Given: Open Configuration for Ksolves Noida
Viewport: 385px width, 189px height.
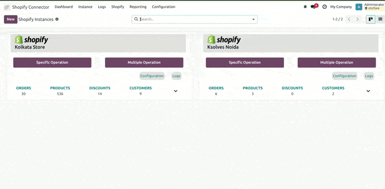Looking at the screenshot, I should tap(344, 76).
